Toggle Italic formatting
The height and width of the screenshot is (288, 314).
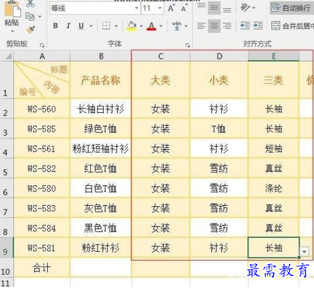(68, 26)
